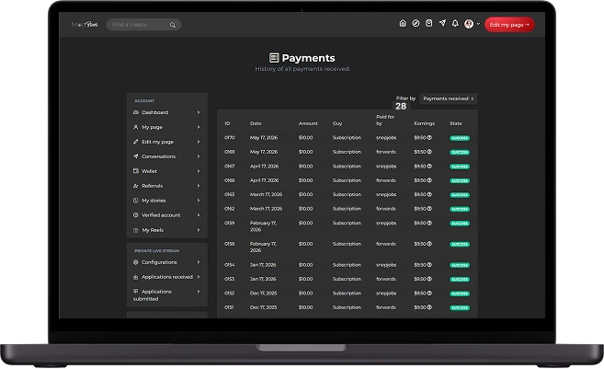Screen dimensions: 604x369
Task: Expand the Wallet chevron arrow
Action: point(199,171)
